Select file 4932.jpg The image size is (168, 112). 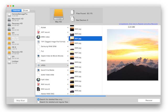[x=85, y=76]
